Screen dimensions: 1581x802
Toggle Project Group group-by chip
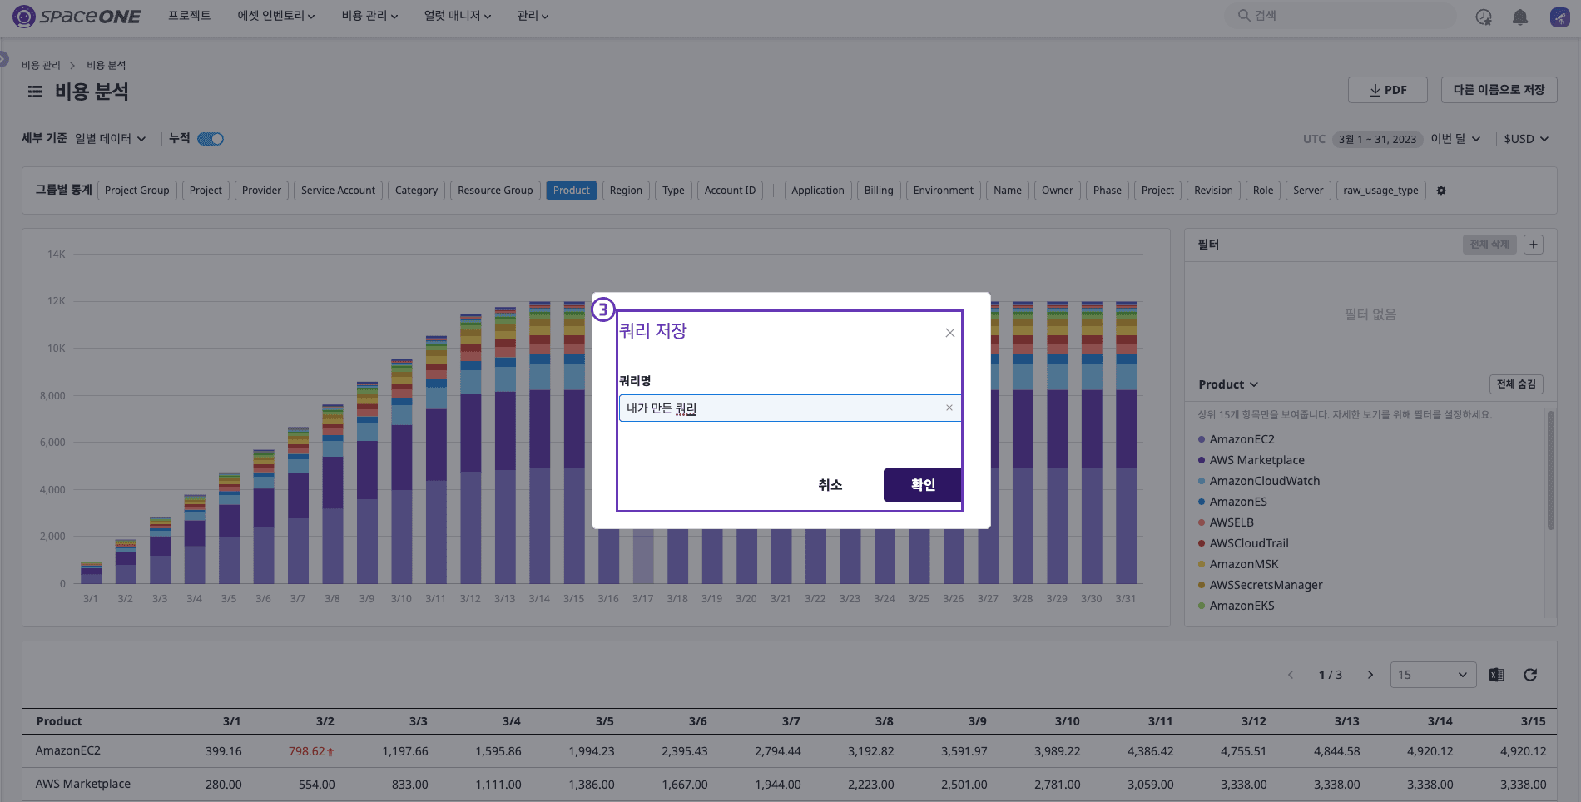click(137, 191)
